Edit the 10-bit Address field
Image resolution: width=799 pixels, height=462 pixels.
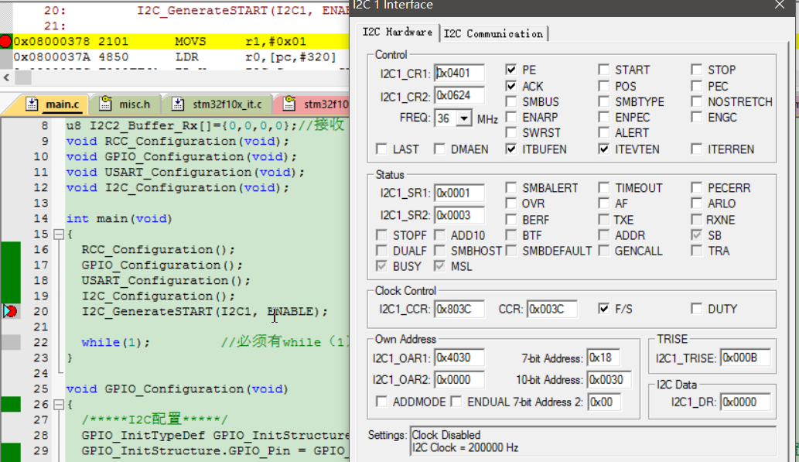pyautogui.click(x=609, y=380)
